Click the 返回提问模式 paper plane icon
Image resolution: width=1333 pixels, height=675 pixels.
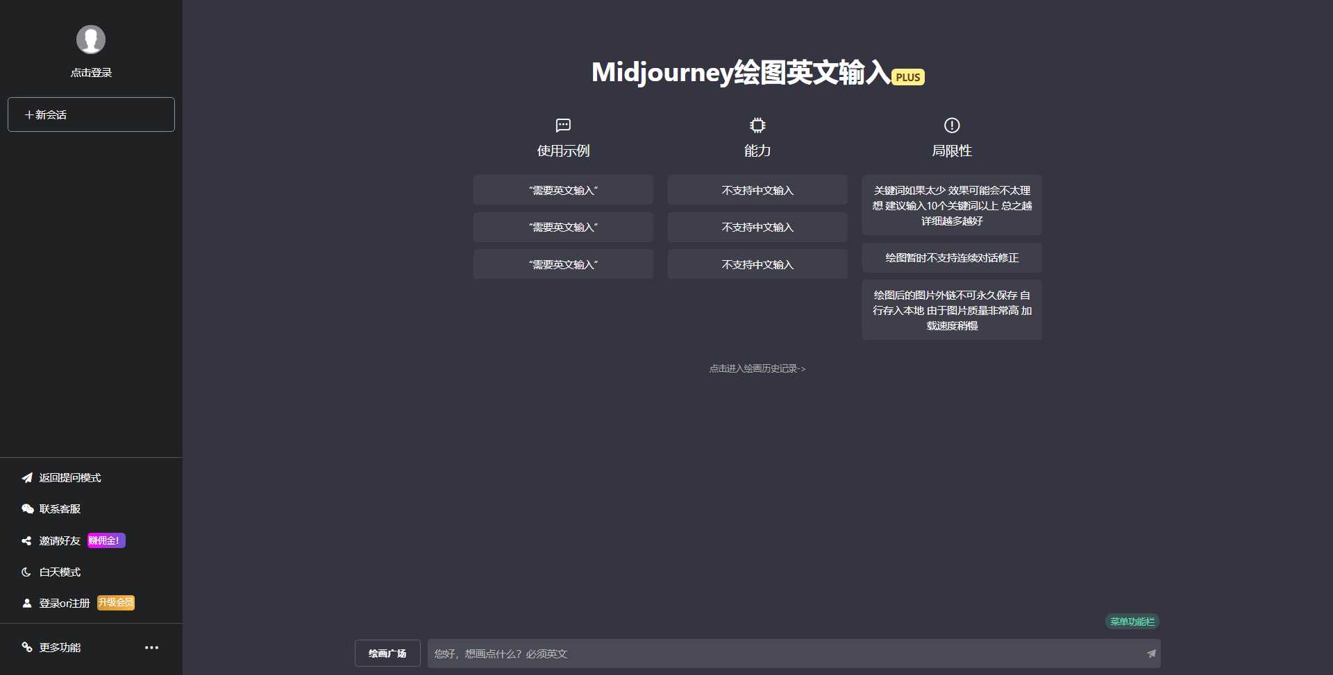coord(26,478)
